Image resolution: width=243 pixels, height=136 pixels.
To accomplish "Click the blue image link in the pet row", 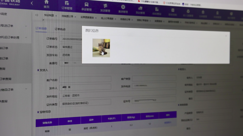I will (168, 123).
